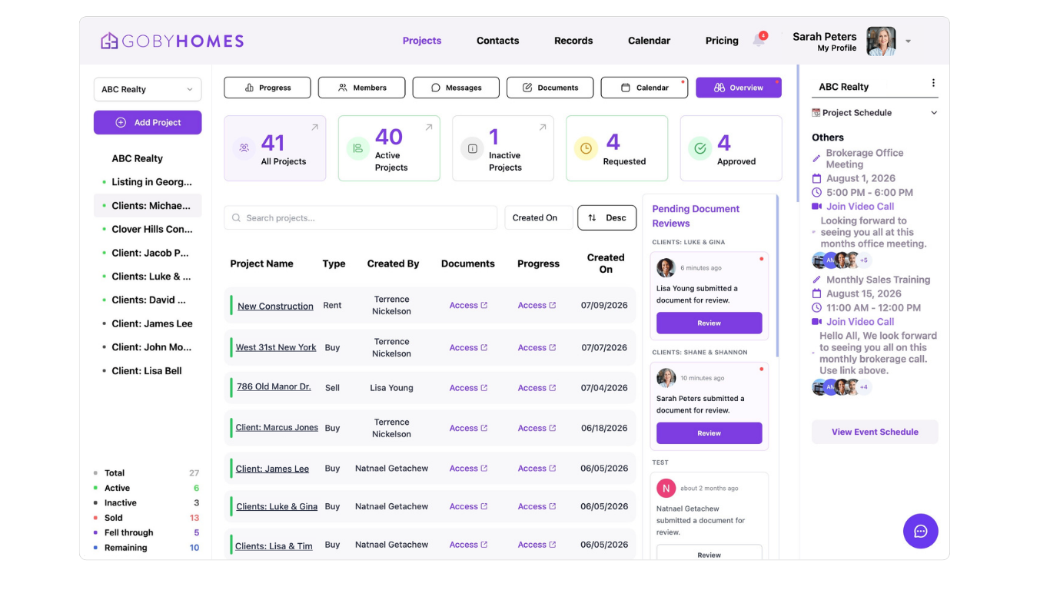The width and height of the screenshot is (1050, 590).
Task: Click the video camera icon for August 1 meeting
Action: pos(816,207)
